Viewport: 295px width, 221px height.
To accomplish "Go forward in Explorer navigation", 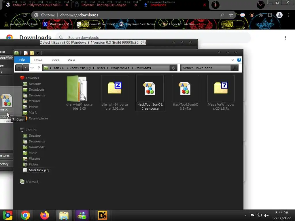I will [x=26, y=68].
